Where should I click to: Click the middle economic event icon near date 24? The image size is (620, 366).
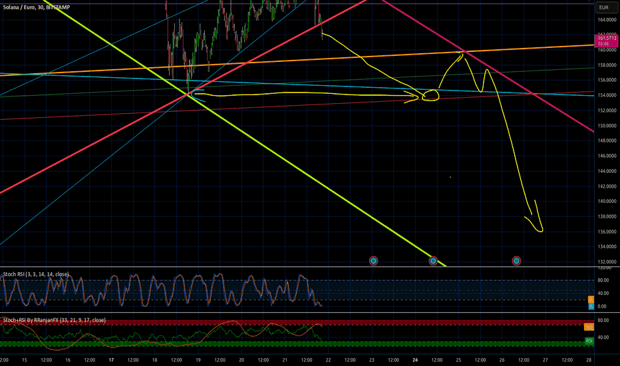coord(433,261)
